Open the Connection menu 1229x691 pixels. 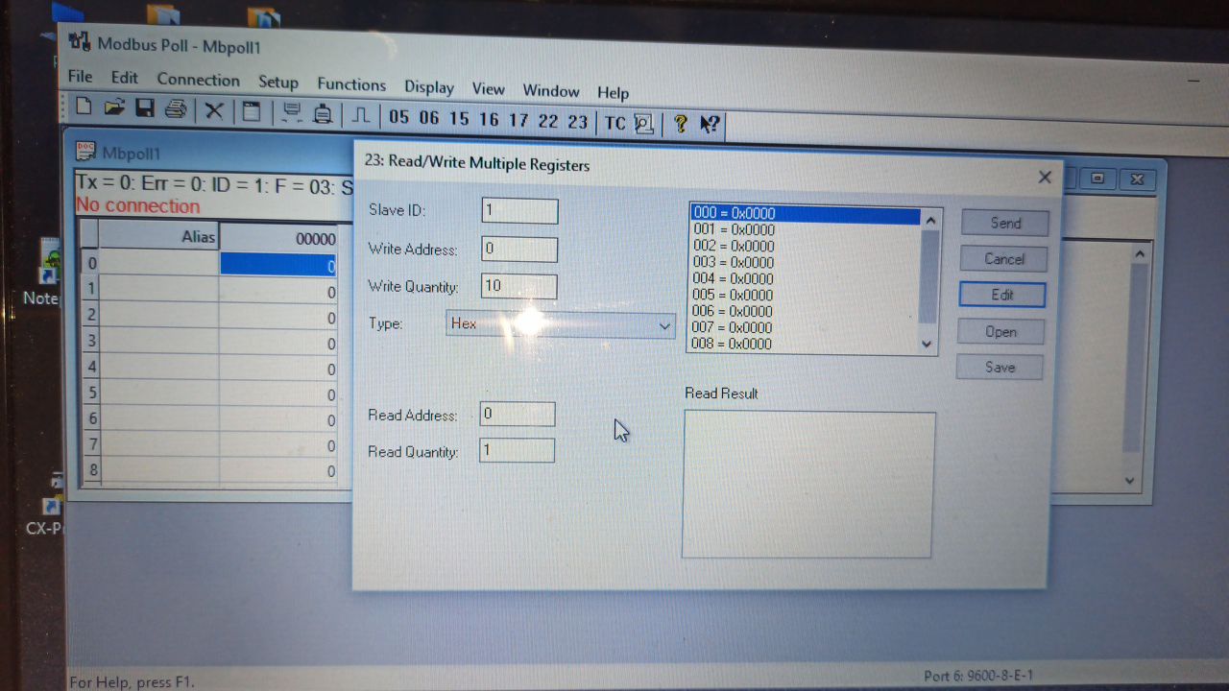coord(198,81)
